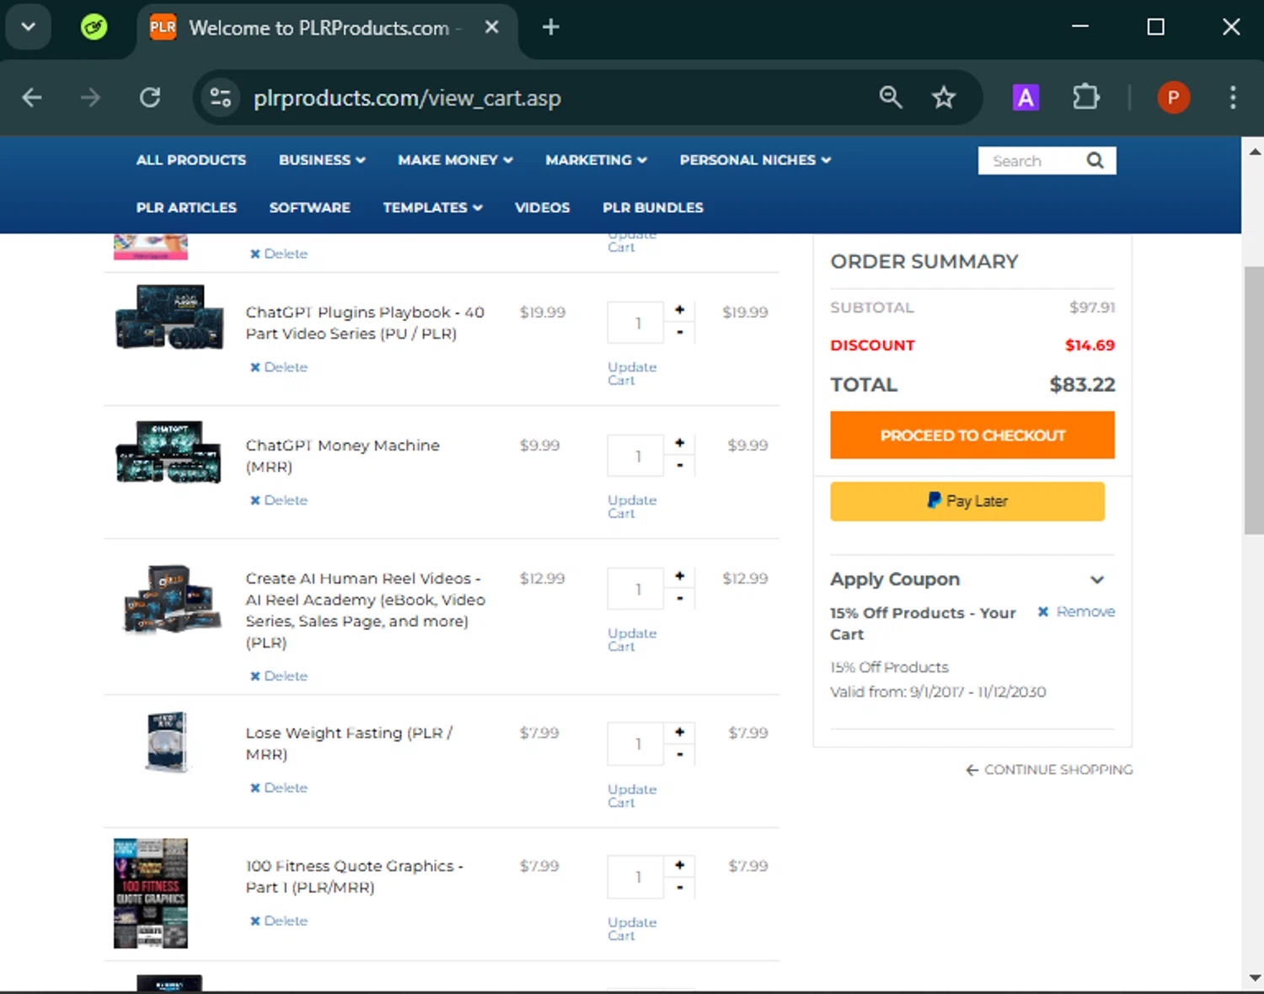
Task: Decrease quantity of Lose Weight Fasting
Action: (680, 754)
